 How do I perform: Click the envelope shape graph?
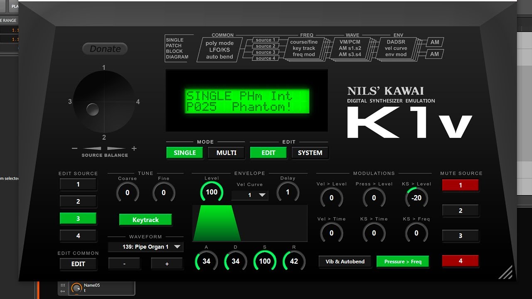250,223
